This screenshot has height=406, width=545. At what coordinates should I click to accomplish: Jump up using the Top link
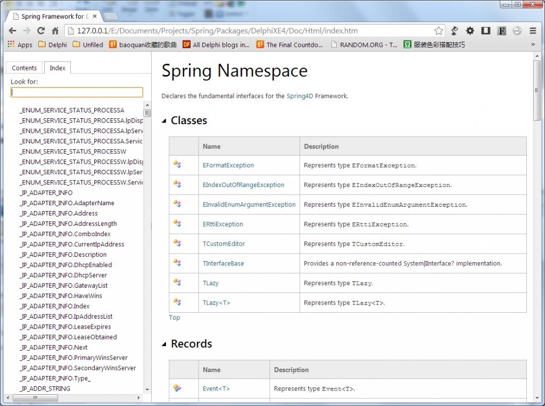click(x=174, y=317)
